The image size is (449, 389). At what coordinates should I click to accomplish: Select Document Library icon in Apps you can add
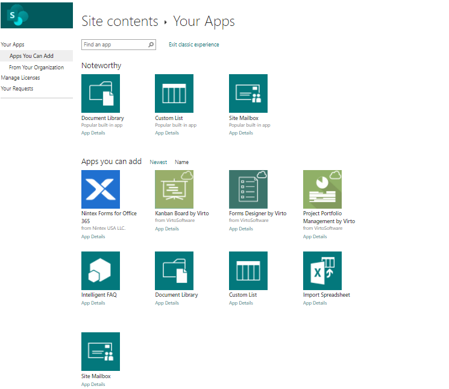click(174, 271)
